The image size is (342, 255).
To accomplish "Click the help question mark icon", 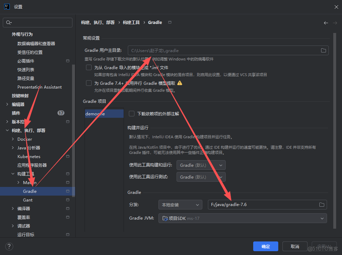I will click(x=9, y=246).
